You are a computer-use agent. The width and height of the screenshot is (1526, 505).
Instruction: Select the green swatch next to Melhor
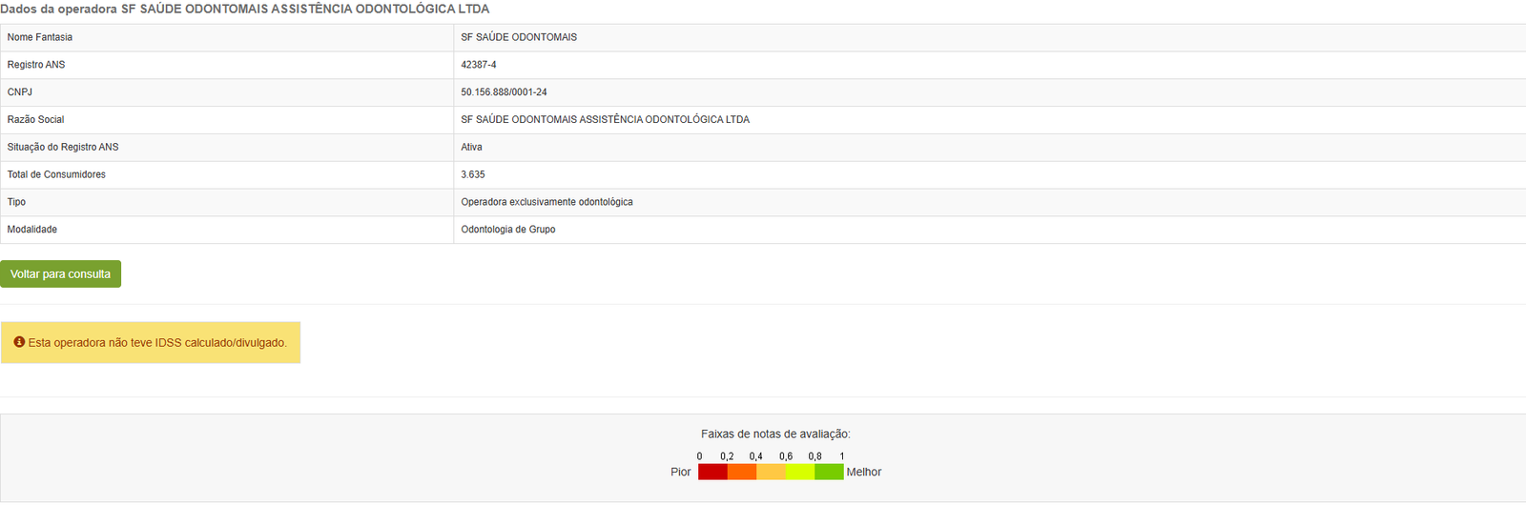829,472
